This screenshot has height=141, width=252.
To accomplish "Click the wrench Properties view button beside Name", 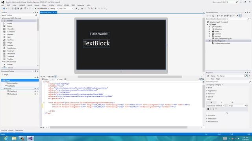I will (x=246, y=76).
